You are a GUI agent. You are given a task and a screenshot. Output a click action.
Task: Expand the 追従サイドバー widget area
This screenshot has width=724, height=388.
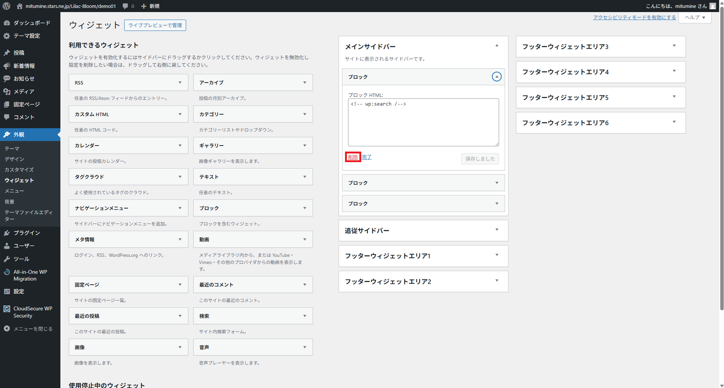497,230
